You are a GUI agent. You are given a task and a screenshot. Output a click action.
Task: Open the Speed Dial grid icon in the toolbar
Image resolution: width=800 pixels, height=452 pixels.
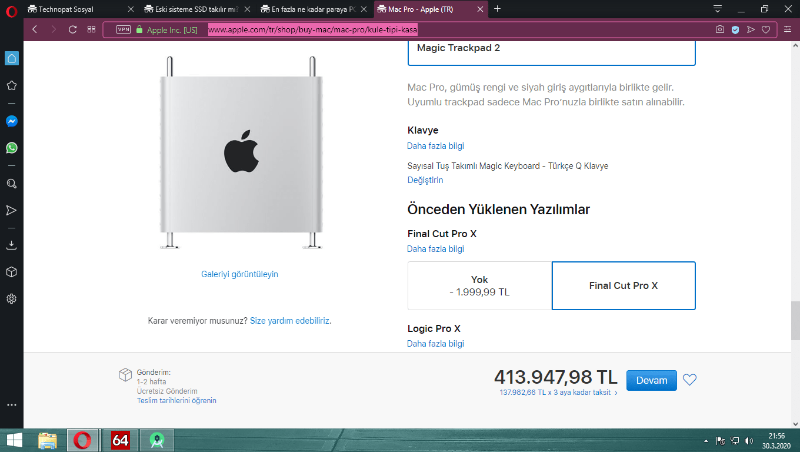91,29
